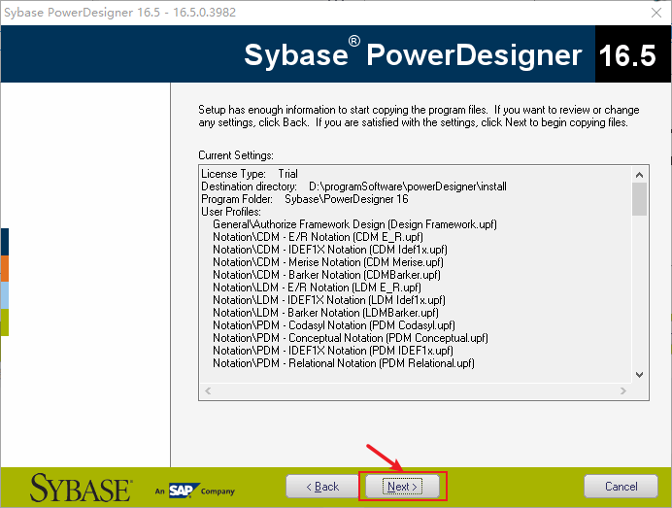The height and width of the screenshot is (508, 672).
Task: Select 'Notation\CDM - Merise Notation' line
Action: pyautogui.click(x=328, y=262)
